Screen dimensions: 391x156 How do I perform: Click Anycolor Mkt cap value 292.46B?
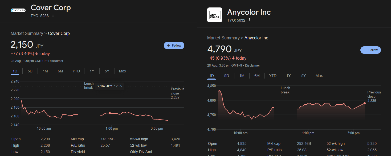point(304,143)
